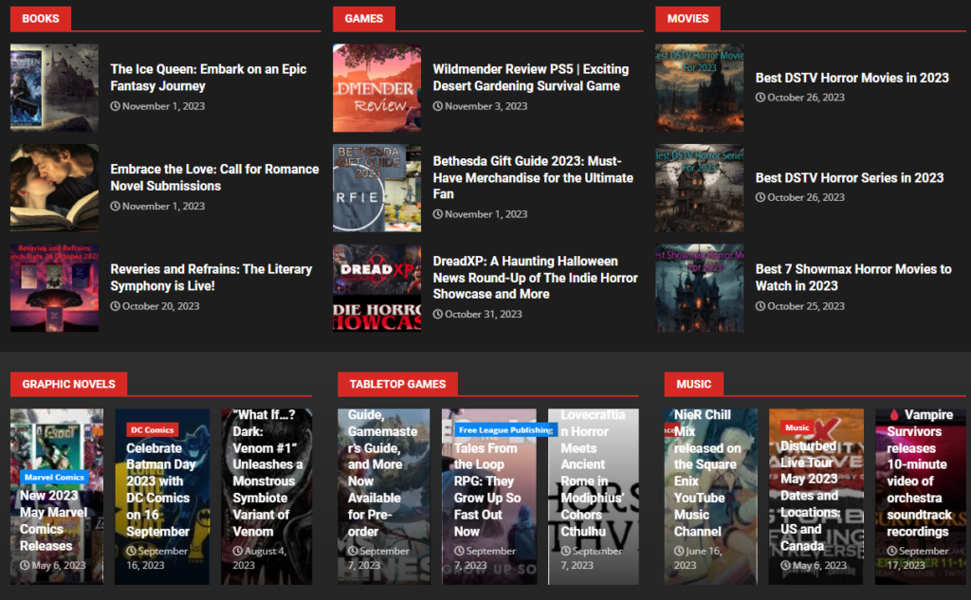Open "Tales From the Loop RPG" card title
971x600 pixels.
coord(487,489)
